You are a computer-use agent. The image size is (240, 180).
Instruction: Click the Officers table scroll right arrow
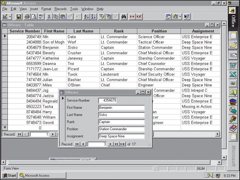(217, 134)
